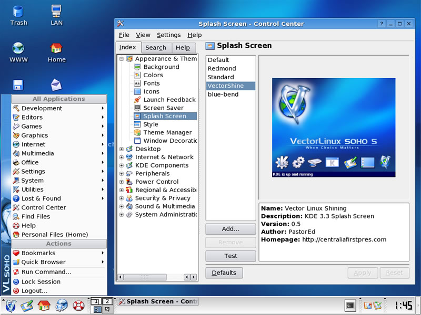421x315 pixels.
Task: Click the index tree horizontal scrollbar thumb
Action: click(x=145, y=277)
